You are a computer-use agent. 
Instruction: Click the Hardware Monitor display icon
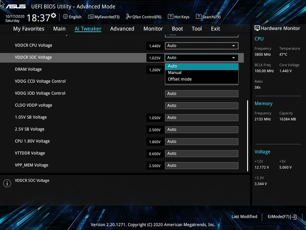pyautogui.click(x=257, y=28)
